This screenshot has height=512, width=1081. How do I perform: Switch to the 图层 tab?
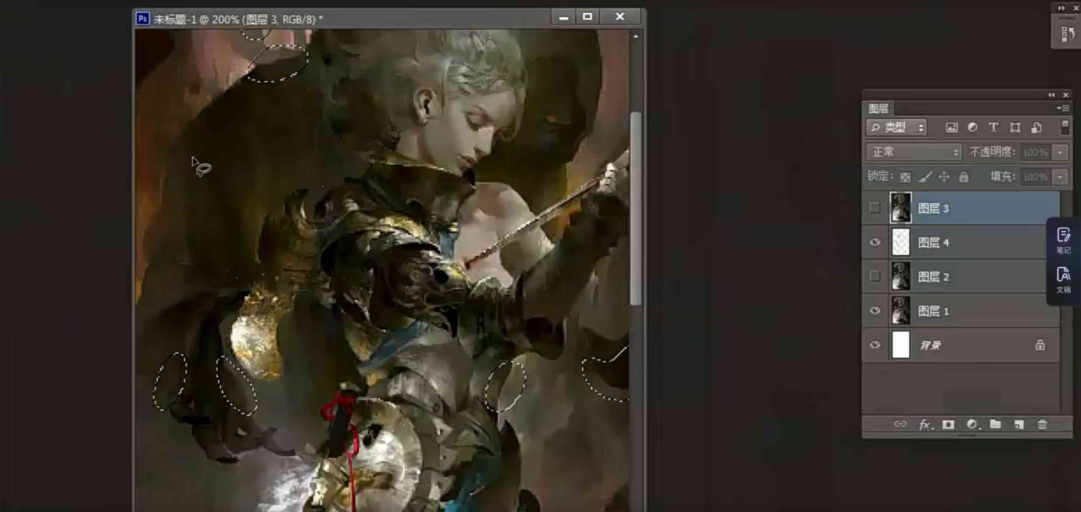[878, 109]
